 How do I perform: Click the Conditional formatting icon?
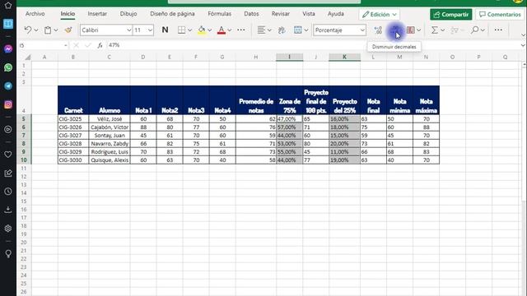pyautogui.click(x=410, y=30)
